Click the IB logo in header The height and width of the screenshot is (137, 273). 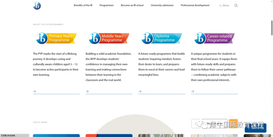click(x=37, y=6)
